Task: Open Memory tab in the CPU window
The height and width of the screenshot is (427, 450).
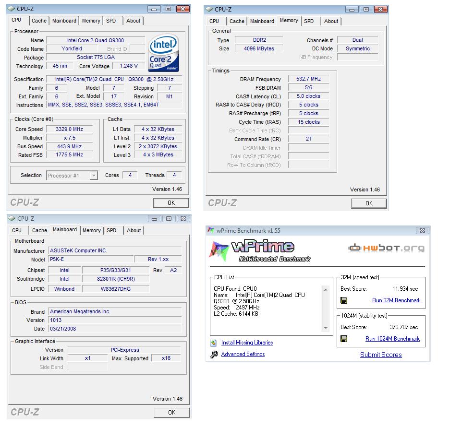Action: 91,21
